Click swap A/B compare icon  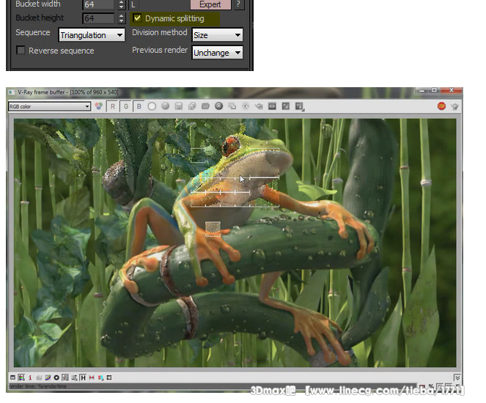(x=285, y=106)
